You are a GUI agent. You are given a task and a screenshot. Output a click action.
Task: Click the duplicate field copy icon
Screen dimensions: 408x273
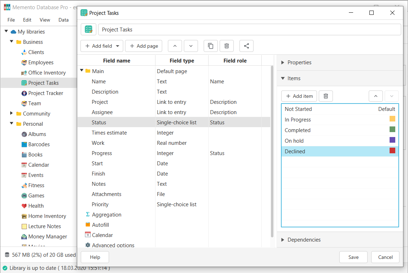point(210,46)
